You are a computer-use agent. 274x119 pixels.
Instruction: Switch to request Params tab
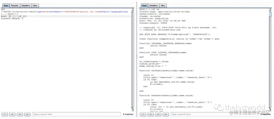[x=15, y=5]
